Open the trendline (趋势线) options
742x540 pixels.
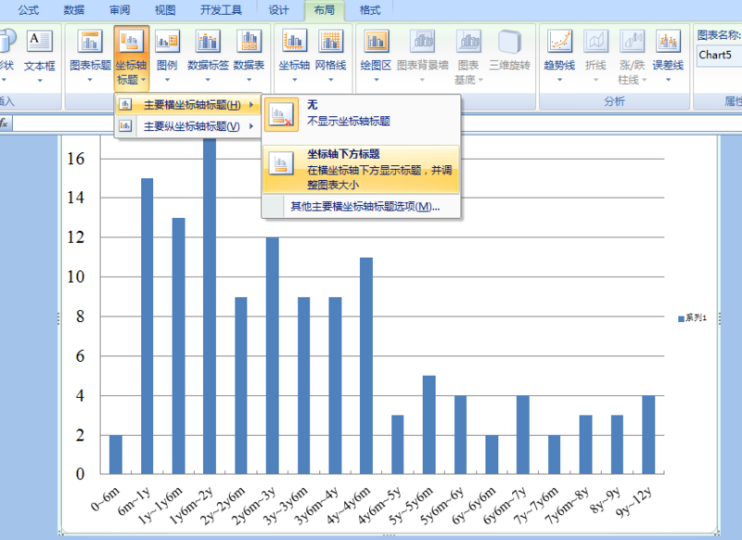[559, 56]
